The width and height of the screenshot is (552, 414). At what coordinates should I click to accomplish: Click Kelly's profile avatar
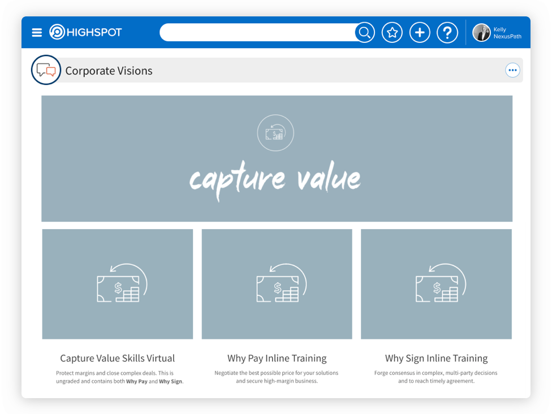(x=481, y=33)
